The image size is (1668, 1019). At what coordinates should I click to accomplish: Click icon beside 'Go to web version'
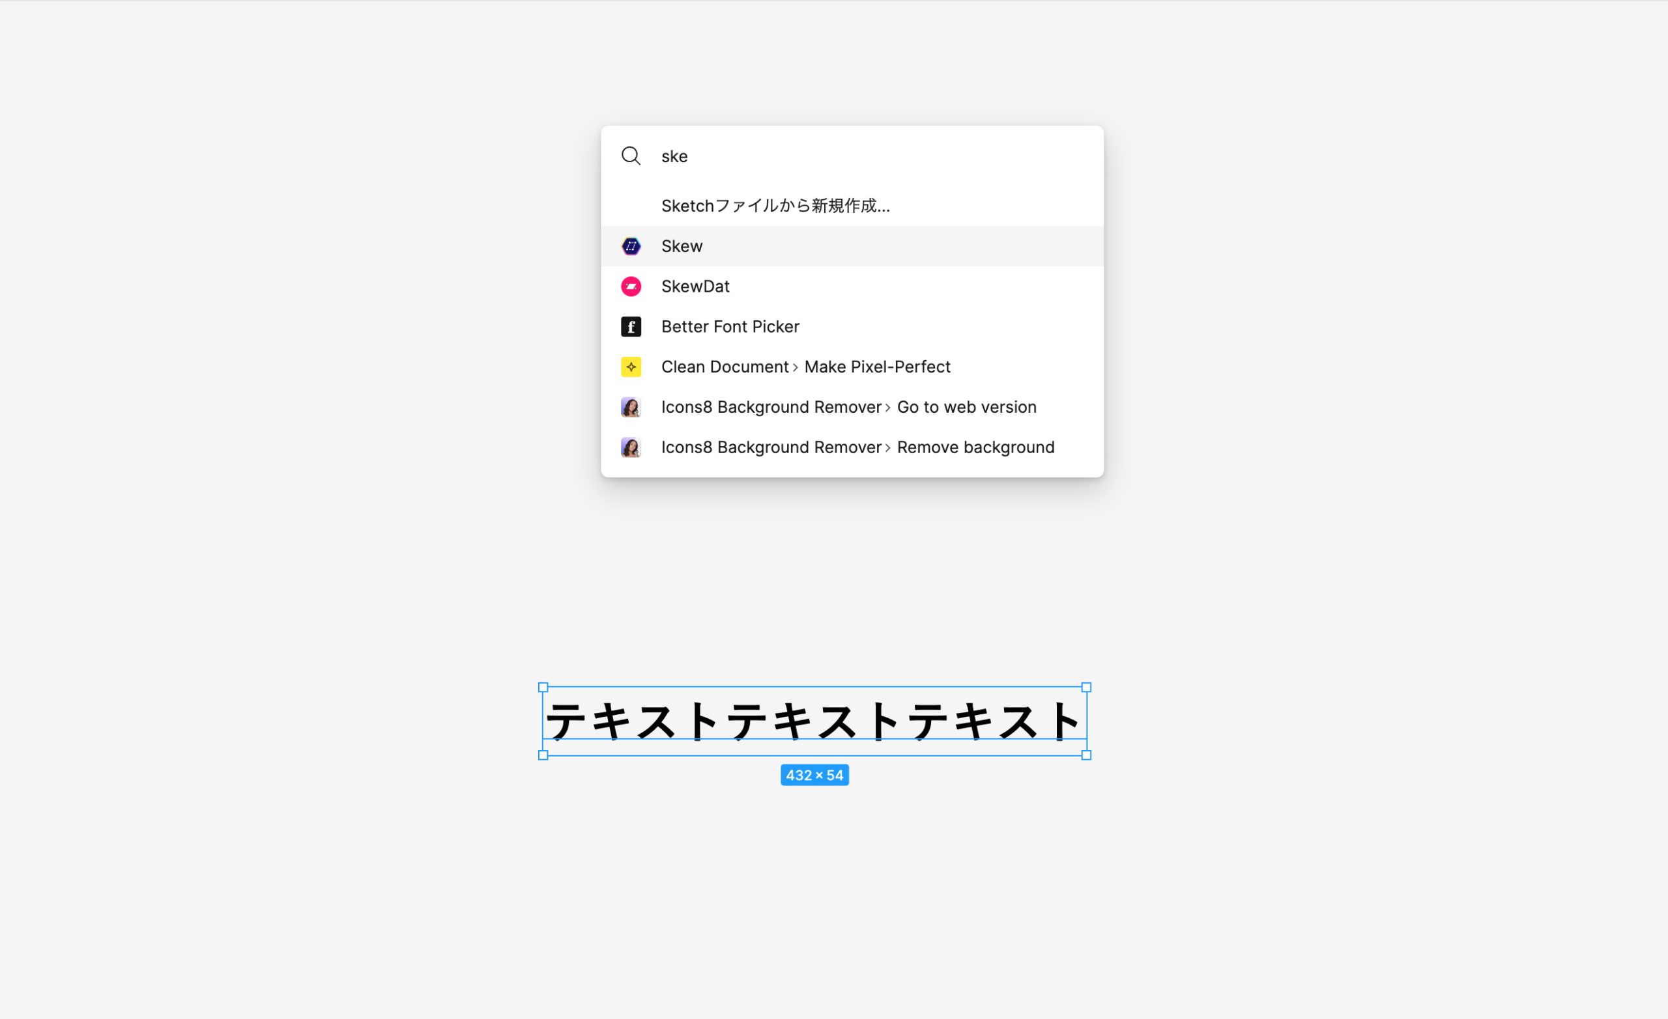click(631, 408)
